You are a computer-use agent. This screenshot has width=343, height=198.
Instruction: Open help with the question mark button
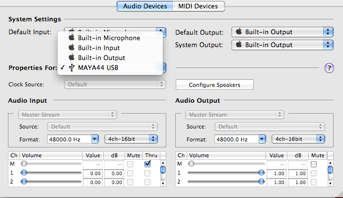click(329, 68)
